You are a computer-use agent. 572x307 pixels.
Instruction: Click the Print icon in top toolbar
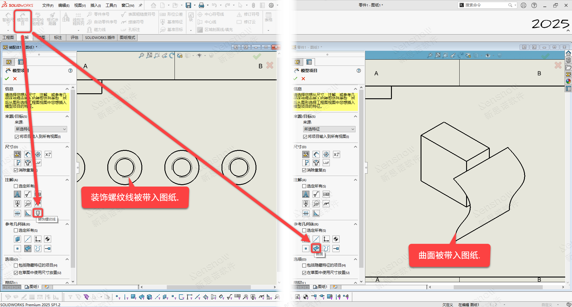[201, 5]
